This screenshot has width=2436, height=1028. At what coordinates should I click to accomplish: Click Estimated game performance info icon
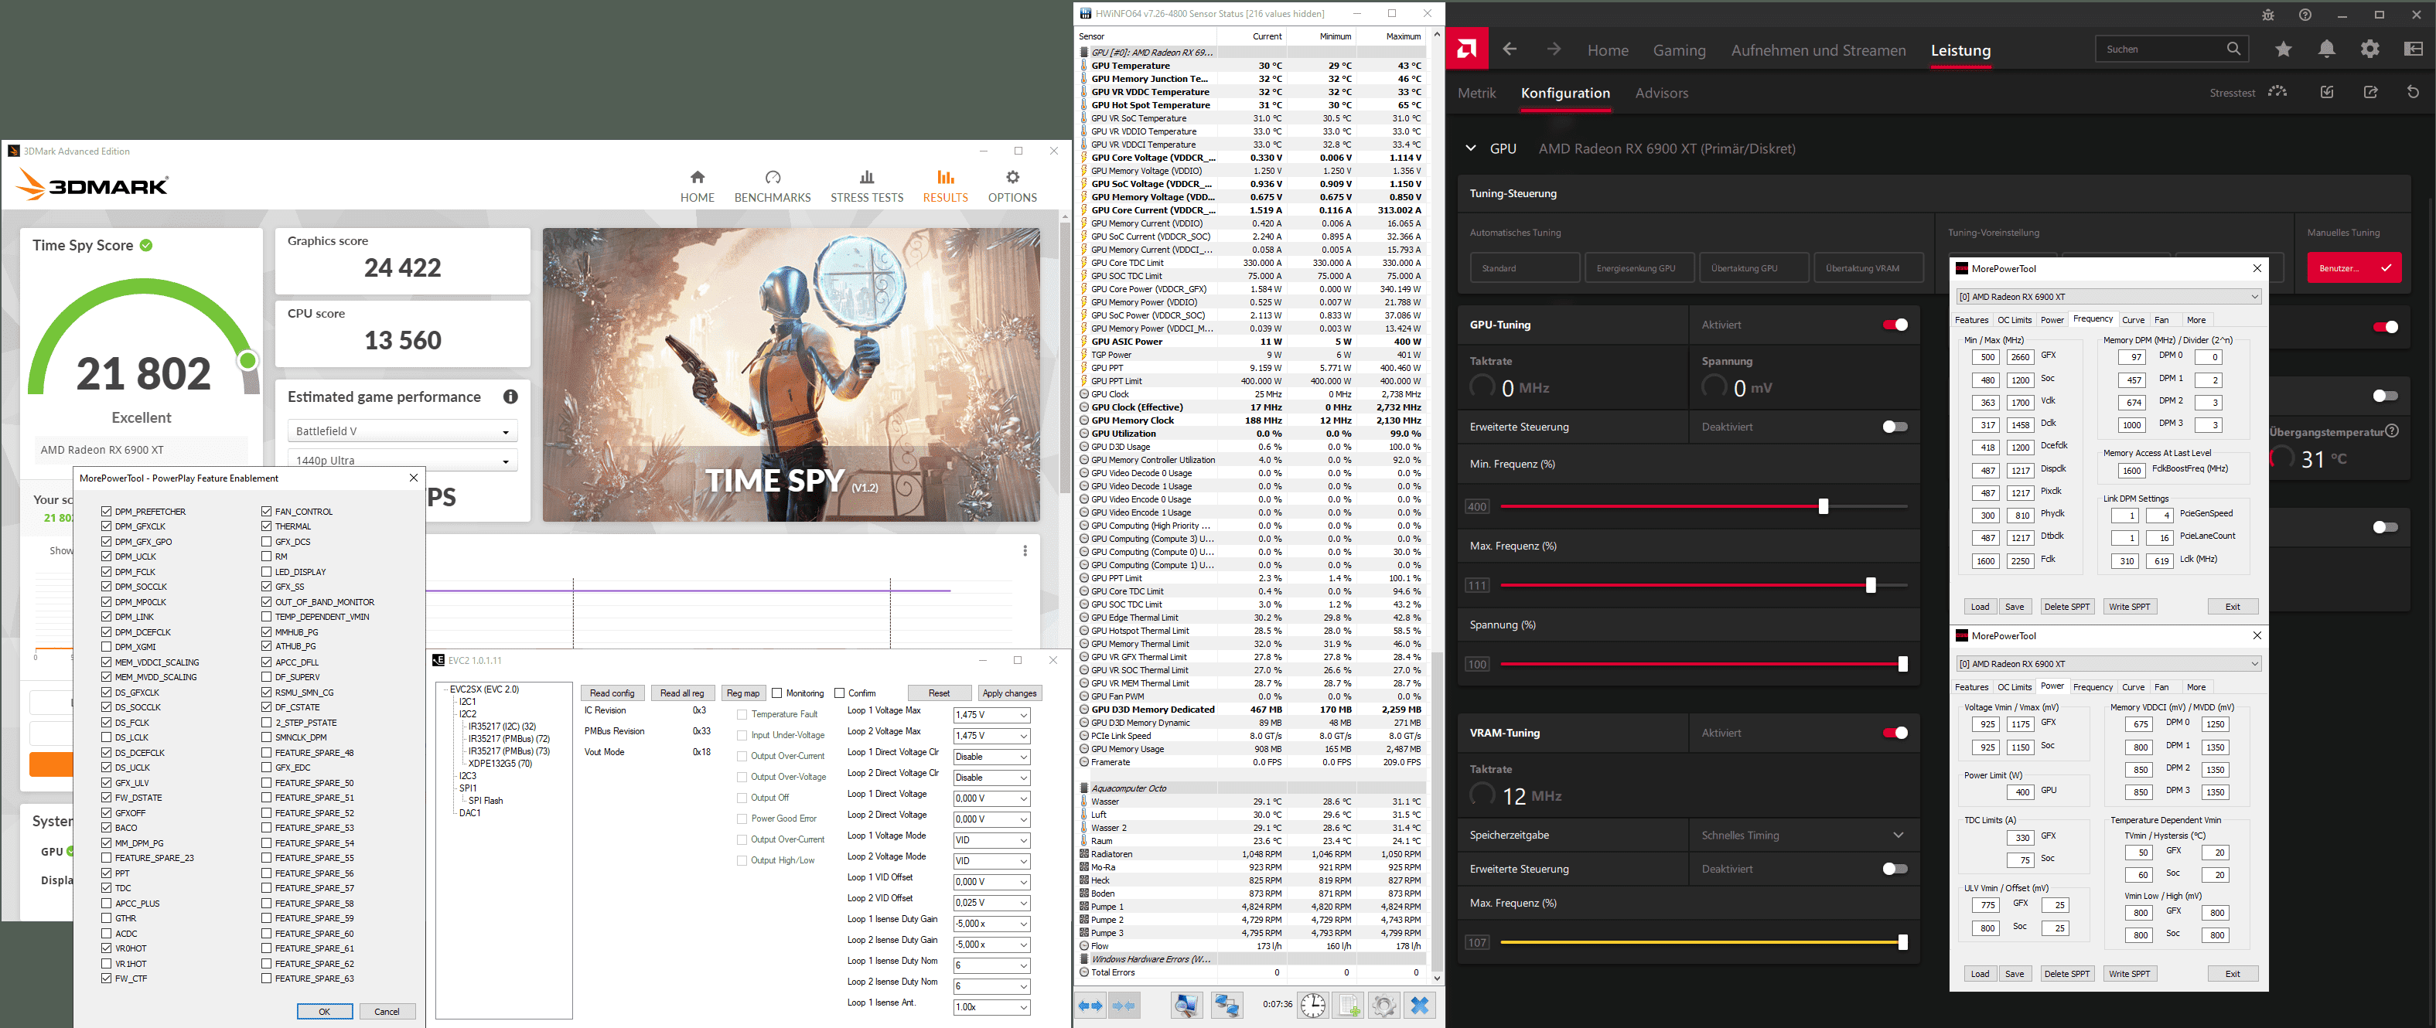point(510,397)
